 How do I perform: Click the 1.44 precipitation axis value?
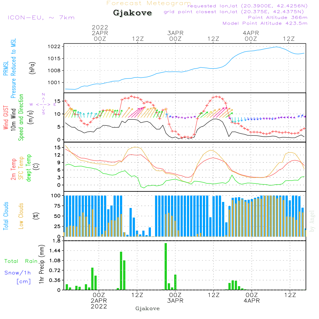pos(55,251)
